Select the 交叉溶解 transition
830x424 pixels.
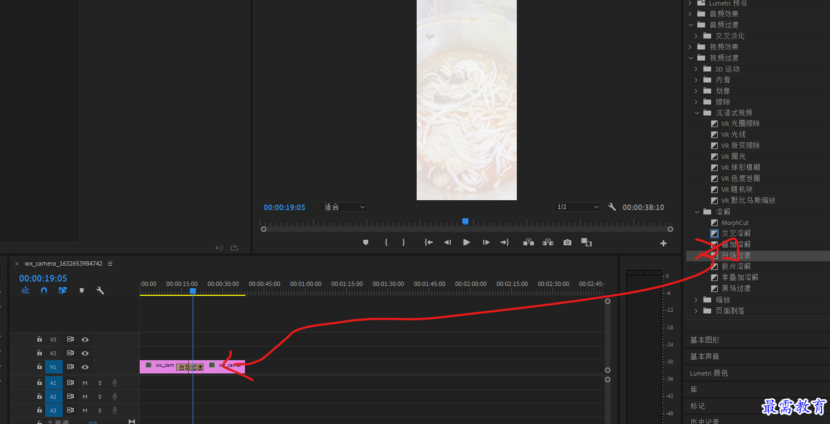(x=736, y=234)
